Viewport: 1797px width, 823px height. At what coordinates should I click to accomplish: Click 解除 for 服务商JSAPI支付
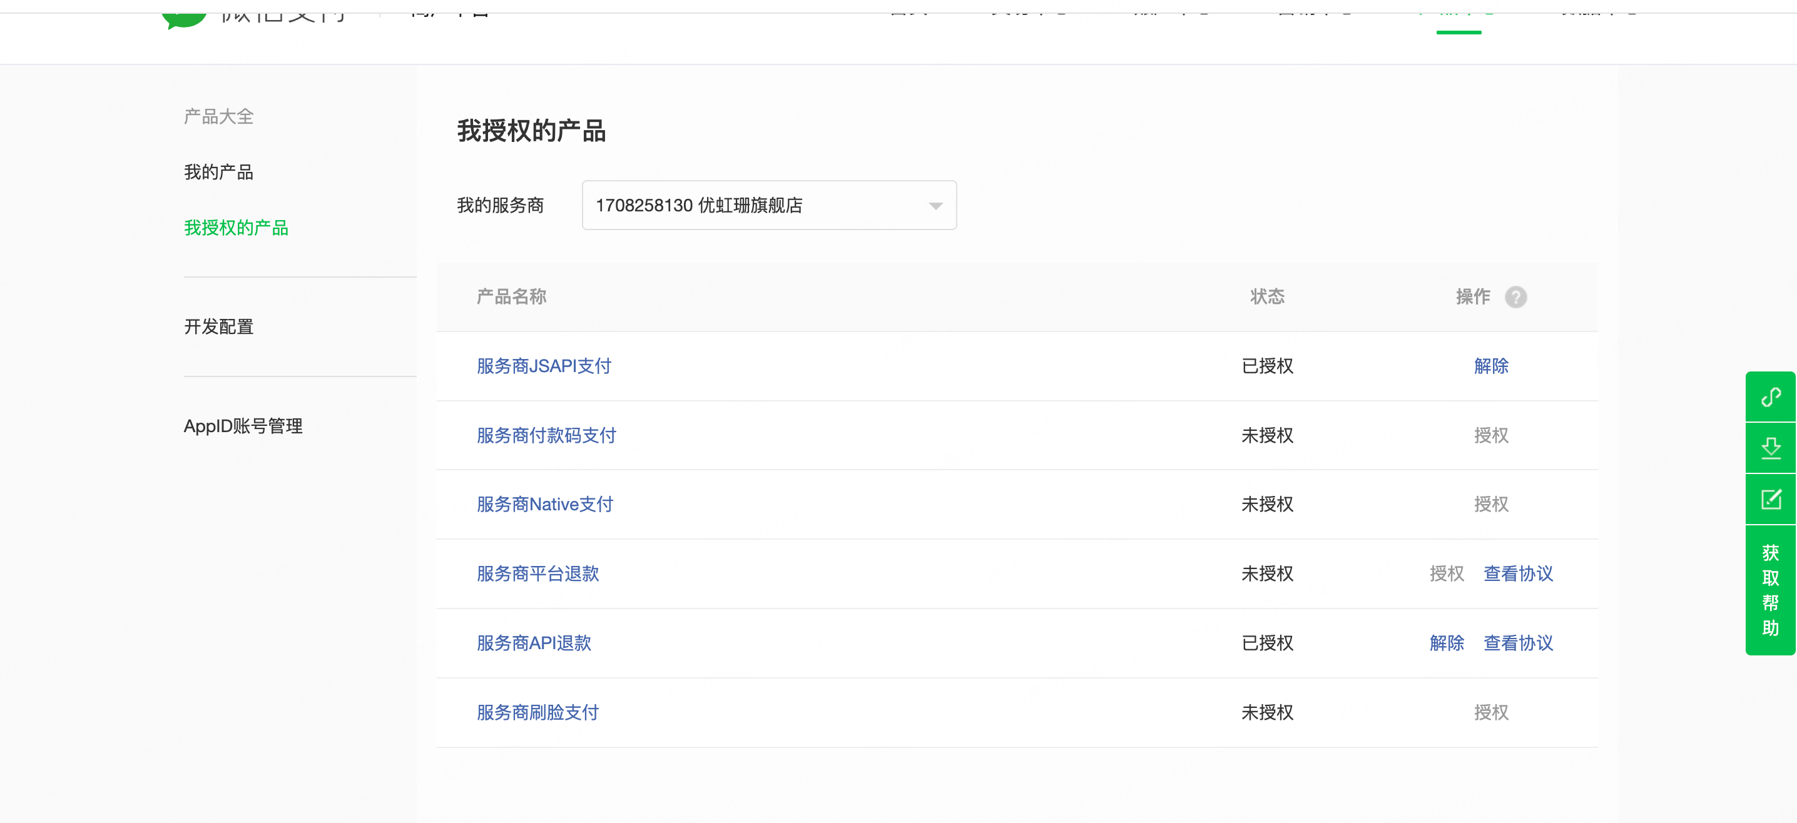[x=1491, y=366]
